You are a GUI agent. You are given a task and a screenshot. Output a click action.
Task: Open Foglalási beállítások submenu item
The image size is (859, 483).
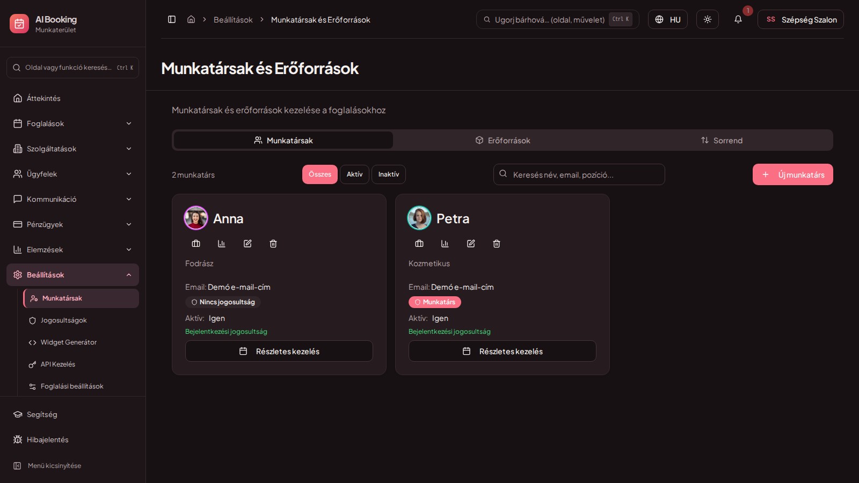point(81,386)
